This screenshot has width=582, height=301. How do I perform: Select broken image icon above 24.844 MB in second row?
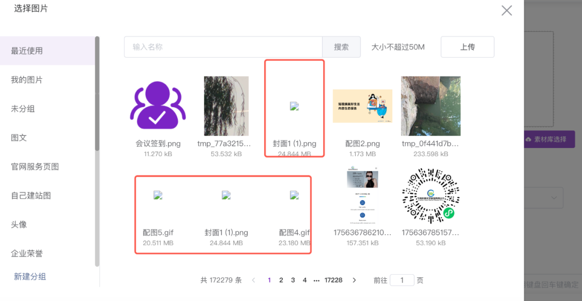pos(226,195)
